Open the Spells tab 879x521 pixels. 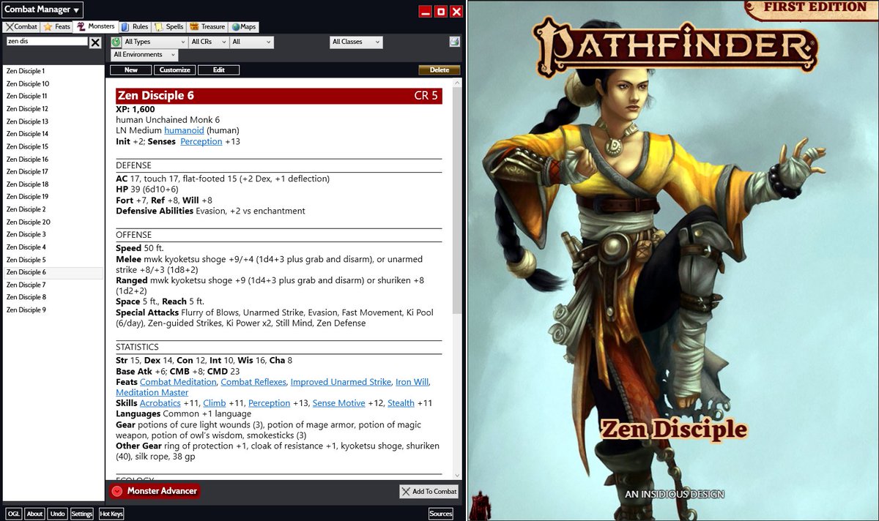pyautogui.click(x=169, y=27)
